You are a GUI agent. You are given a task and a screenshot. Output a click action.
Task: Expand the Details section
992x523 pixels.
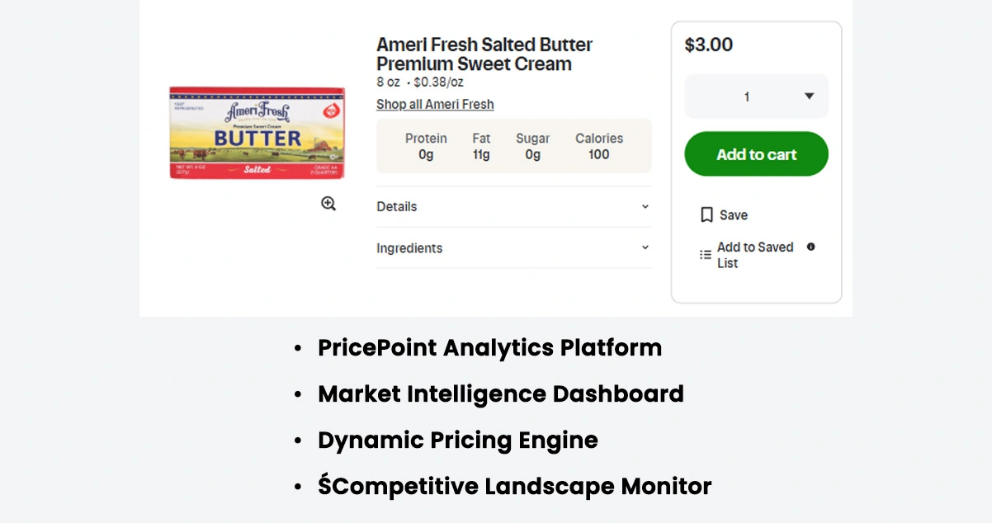point(513,206)
